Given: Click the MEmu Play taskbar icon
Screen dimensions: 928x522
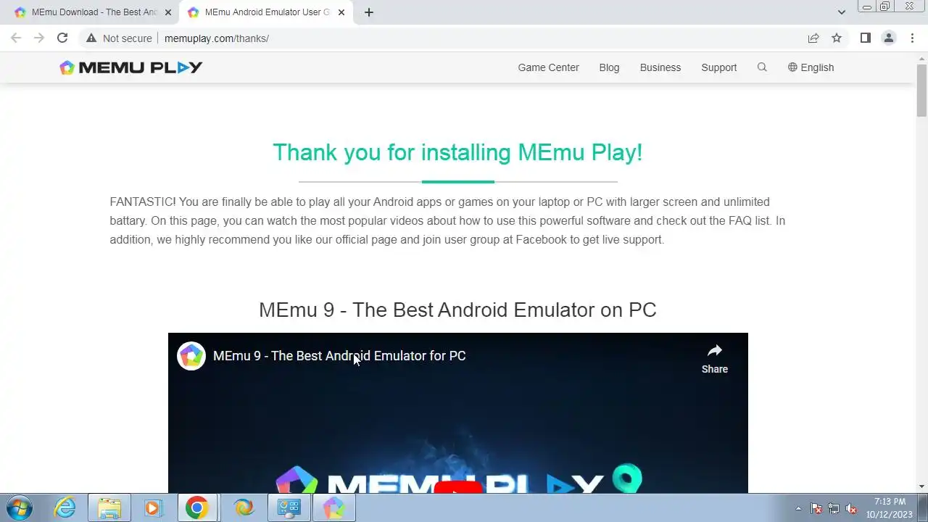Looking at the screenshot, I should point(333,508).
